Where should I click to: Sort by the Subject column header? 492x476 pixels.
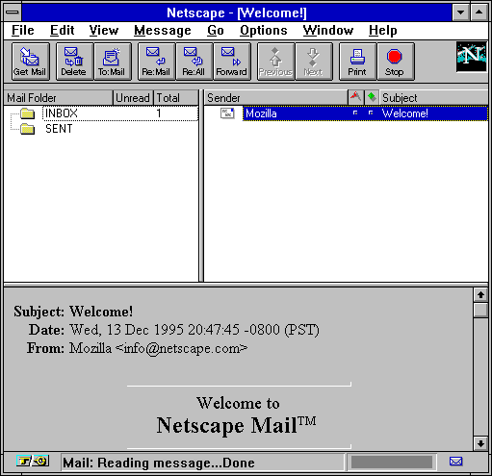(x=433, y=97)
